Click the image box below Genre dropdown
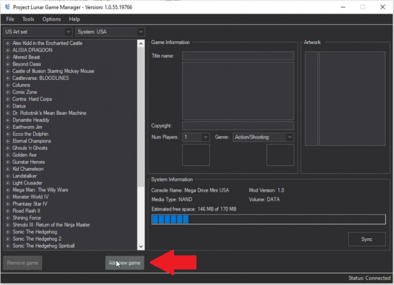Screen dimensions: 394x285 280,155
